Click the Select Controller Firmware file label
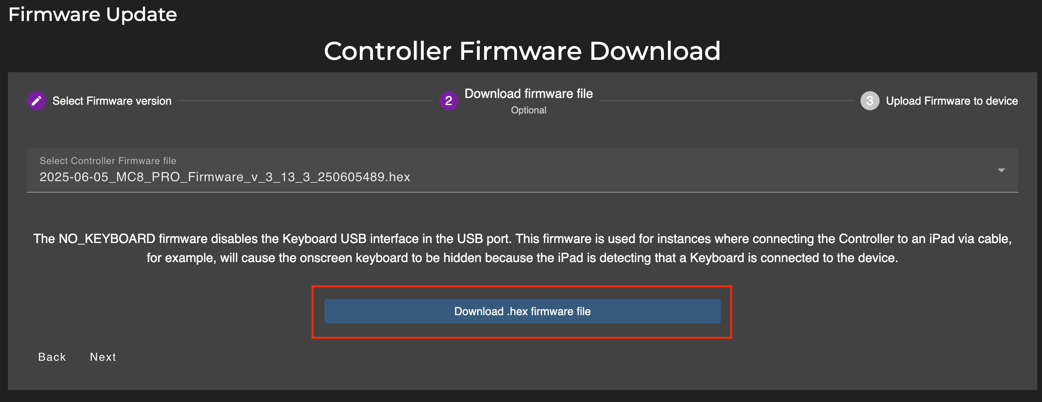The image size is (1042, 402). 108,161
